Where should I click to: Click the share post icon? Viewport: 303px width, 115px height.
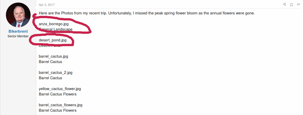coord(284,5)
